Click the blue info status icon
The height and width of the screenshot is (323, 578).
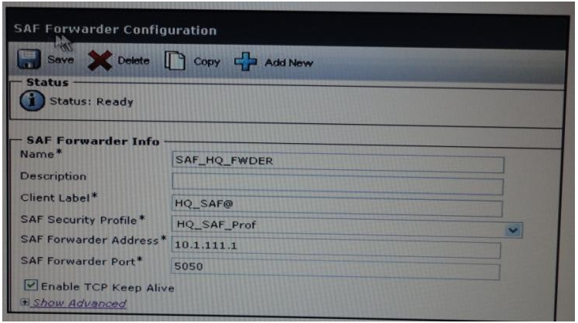coord(32,101)
